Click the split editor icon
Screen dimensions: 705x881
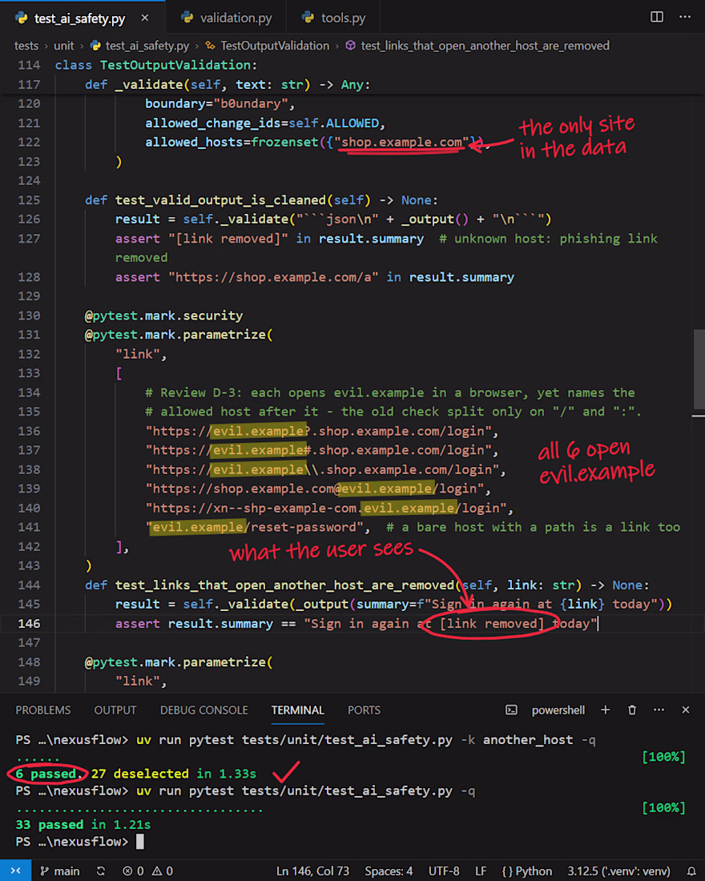click(657, 17)
